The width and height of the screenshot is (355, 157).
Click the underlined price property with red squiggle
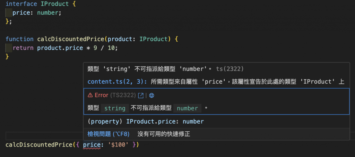tap(92, 145)
